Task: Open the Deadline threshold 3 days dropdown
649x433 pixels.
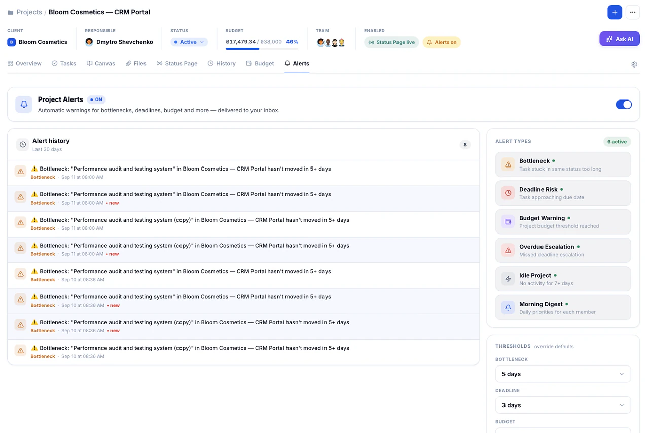Action: [563, 405]
